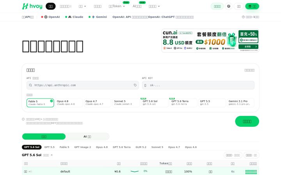The height and width of the screenshot is (175, 281).
Task: Click the black active navbar pill
Action: pyautogui.click(x=50, y=6)
